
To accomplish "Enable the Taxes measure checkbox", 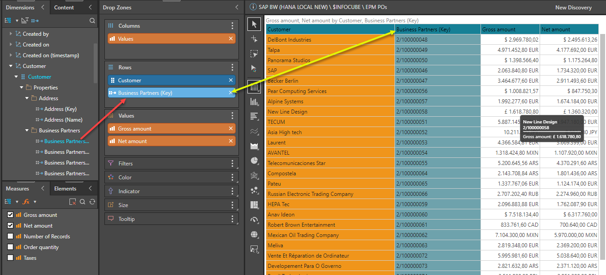I will click(x=10, y=258).
